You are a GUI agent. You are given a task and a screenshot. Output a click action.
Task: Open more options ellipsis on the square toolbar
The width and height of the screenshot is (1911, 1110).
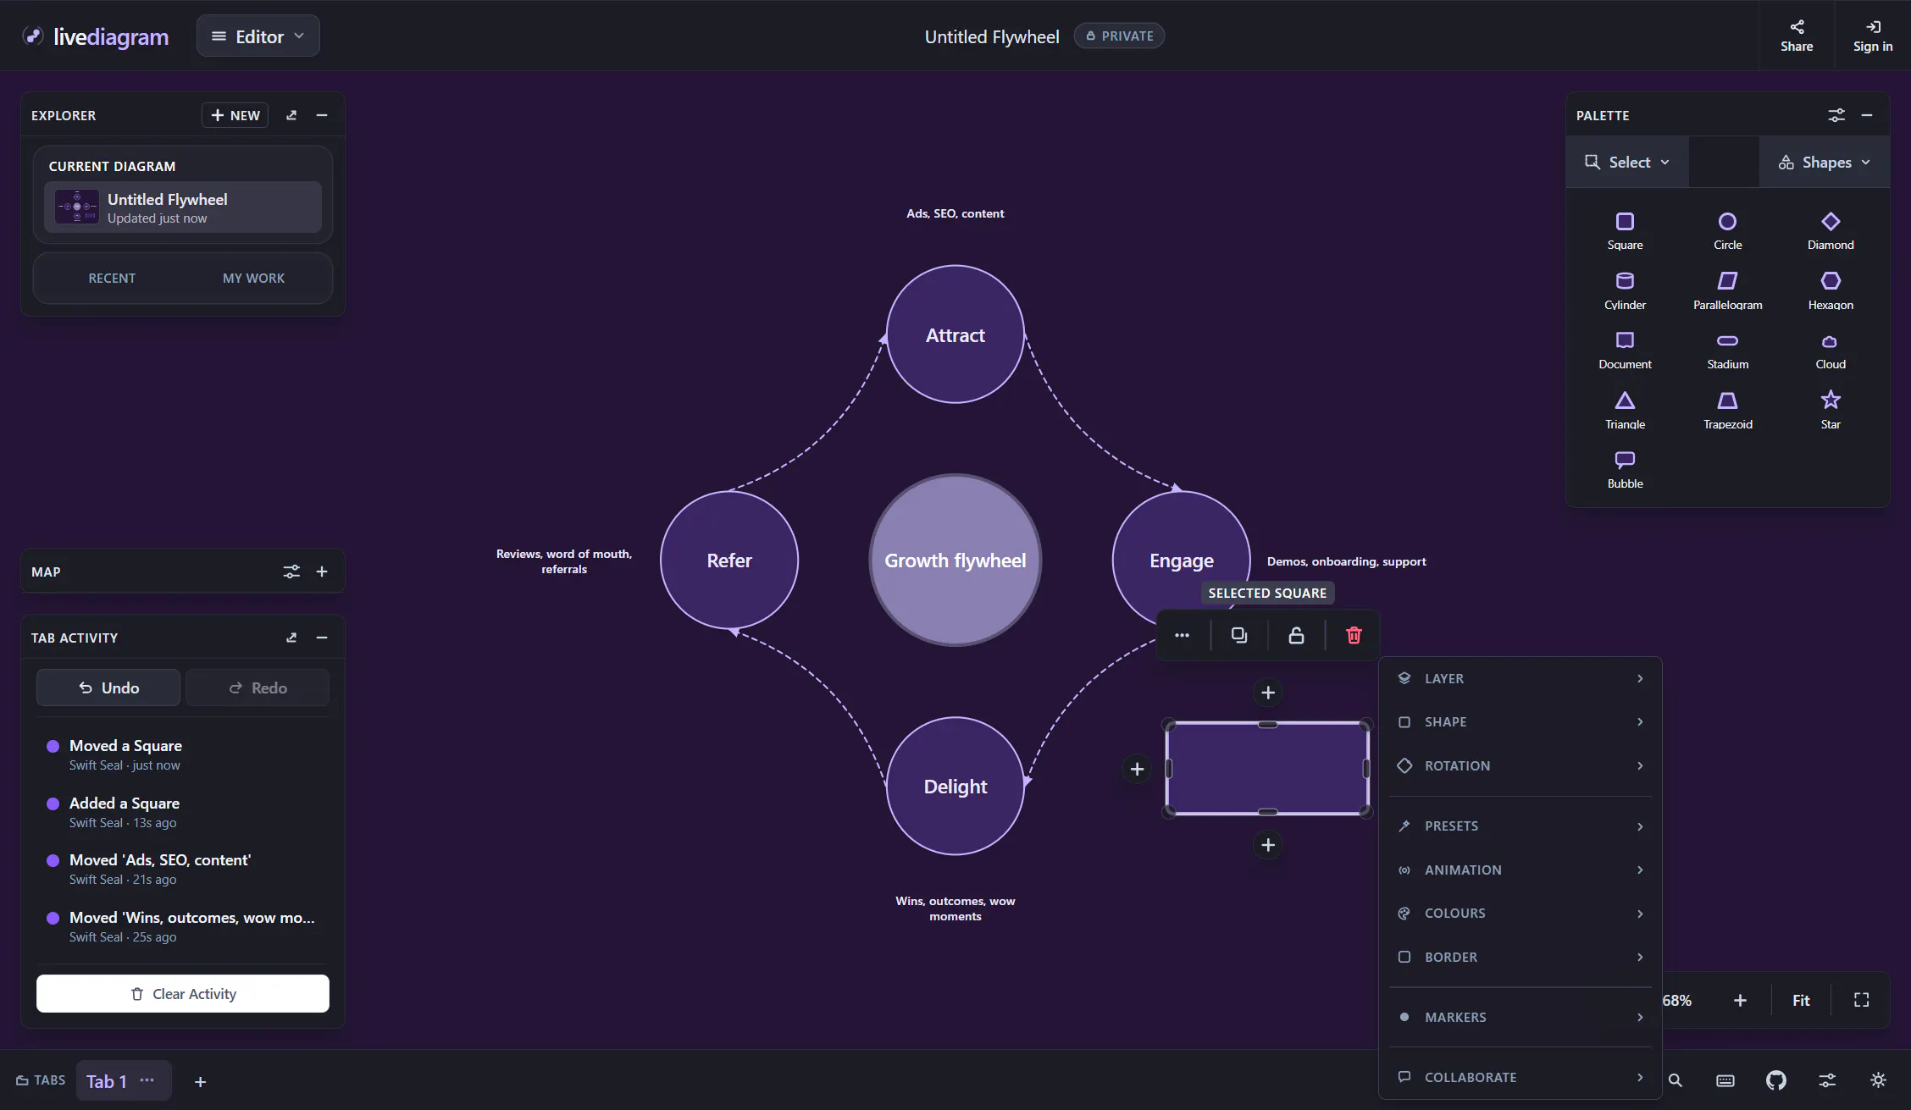click(1182, 635)
